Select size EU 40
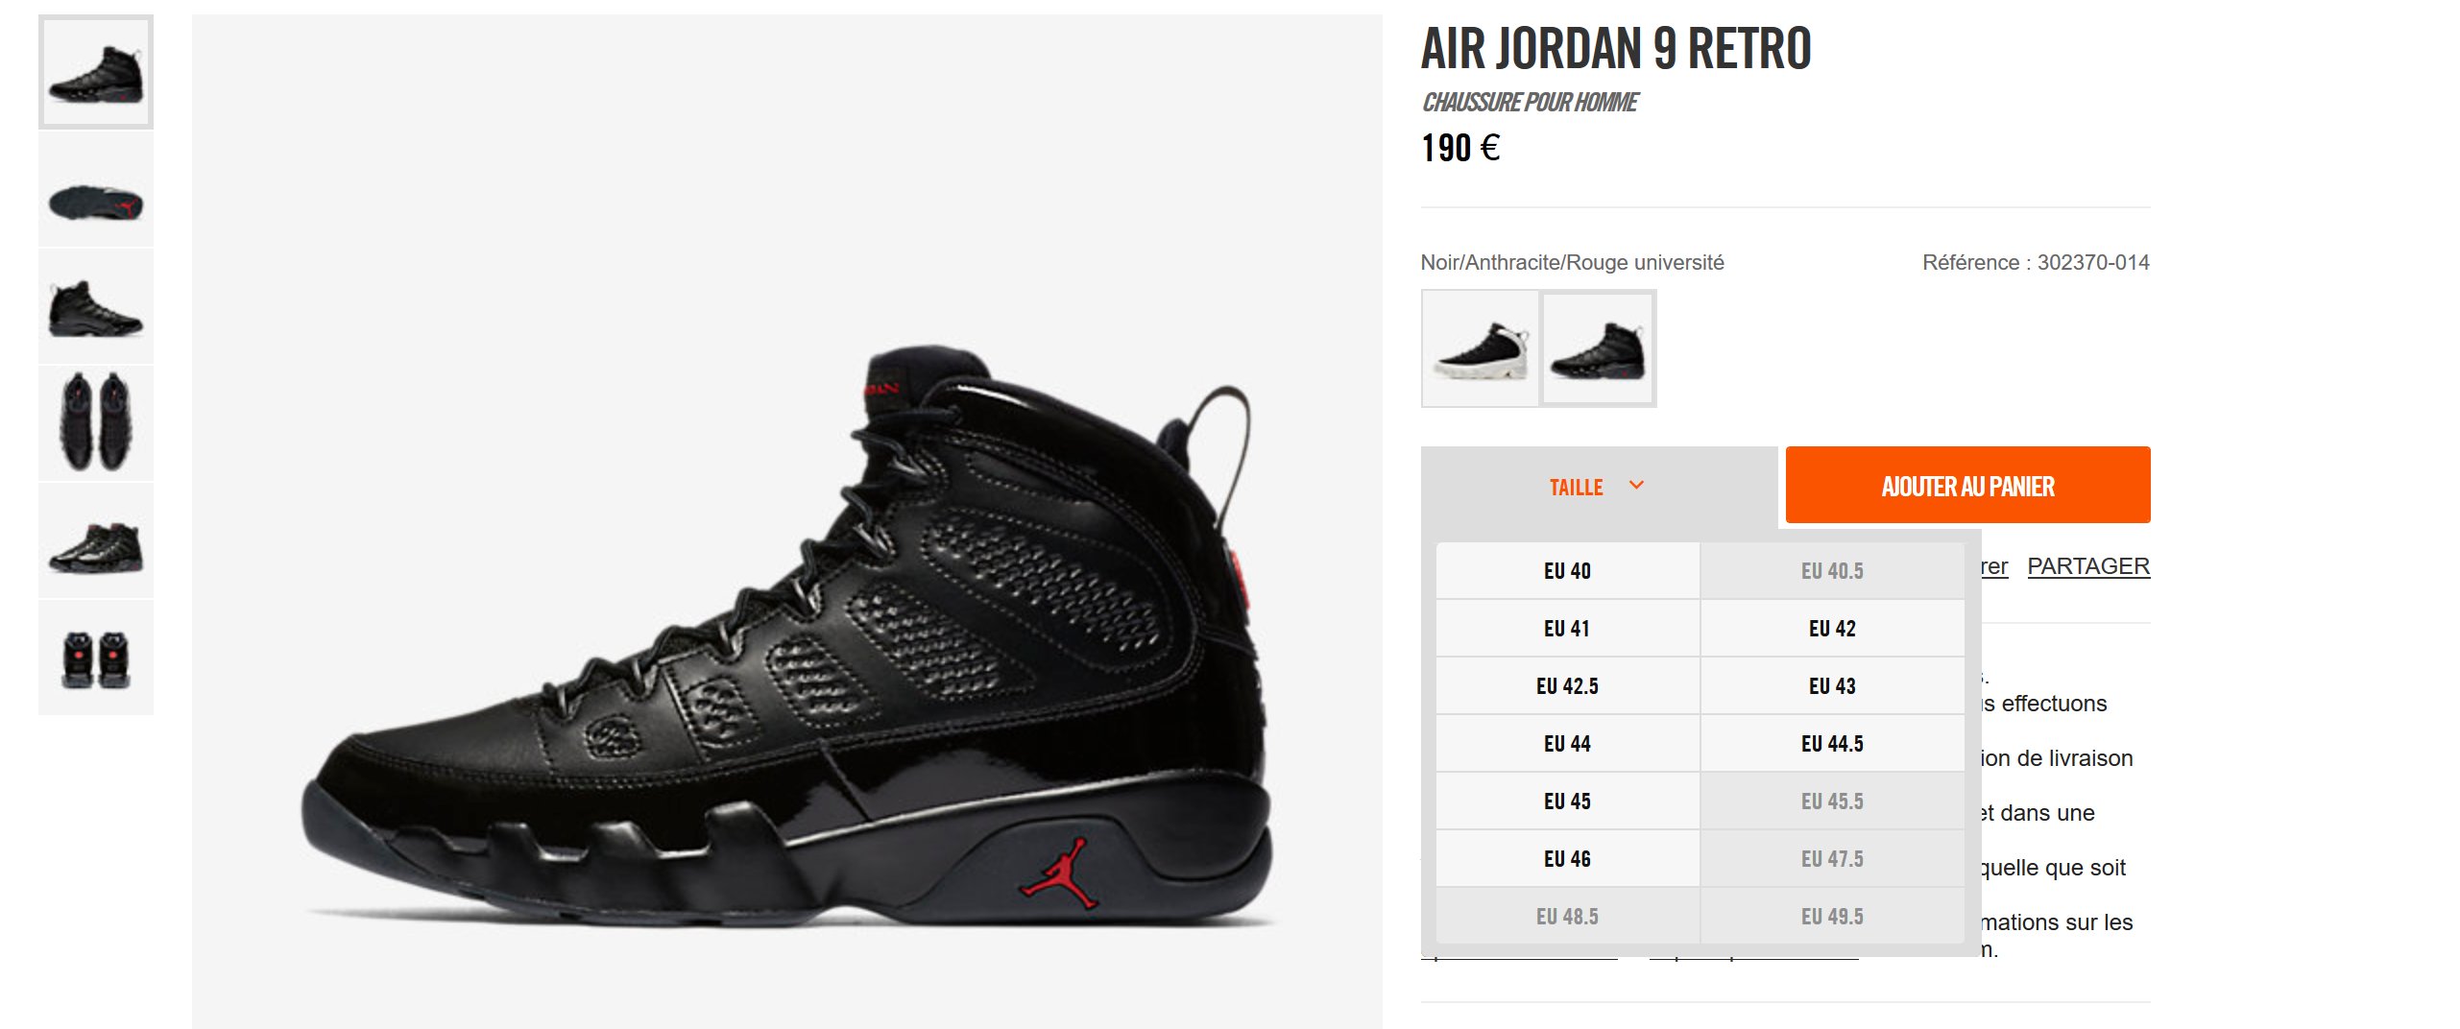Screen dimensions: 2460x1029 (x=1568, y=571)
